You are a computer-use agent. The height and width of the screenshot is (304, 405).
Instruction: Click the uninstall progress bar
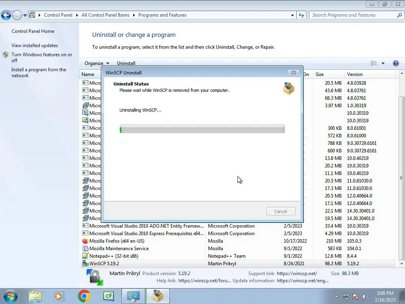click(202, 129)
